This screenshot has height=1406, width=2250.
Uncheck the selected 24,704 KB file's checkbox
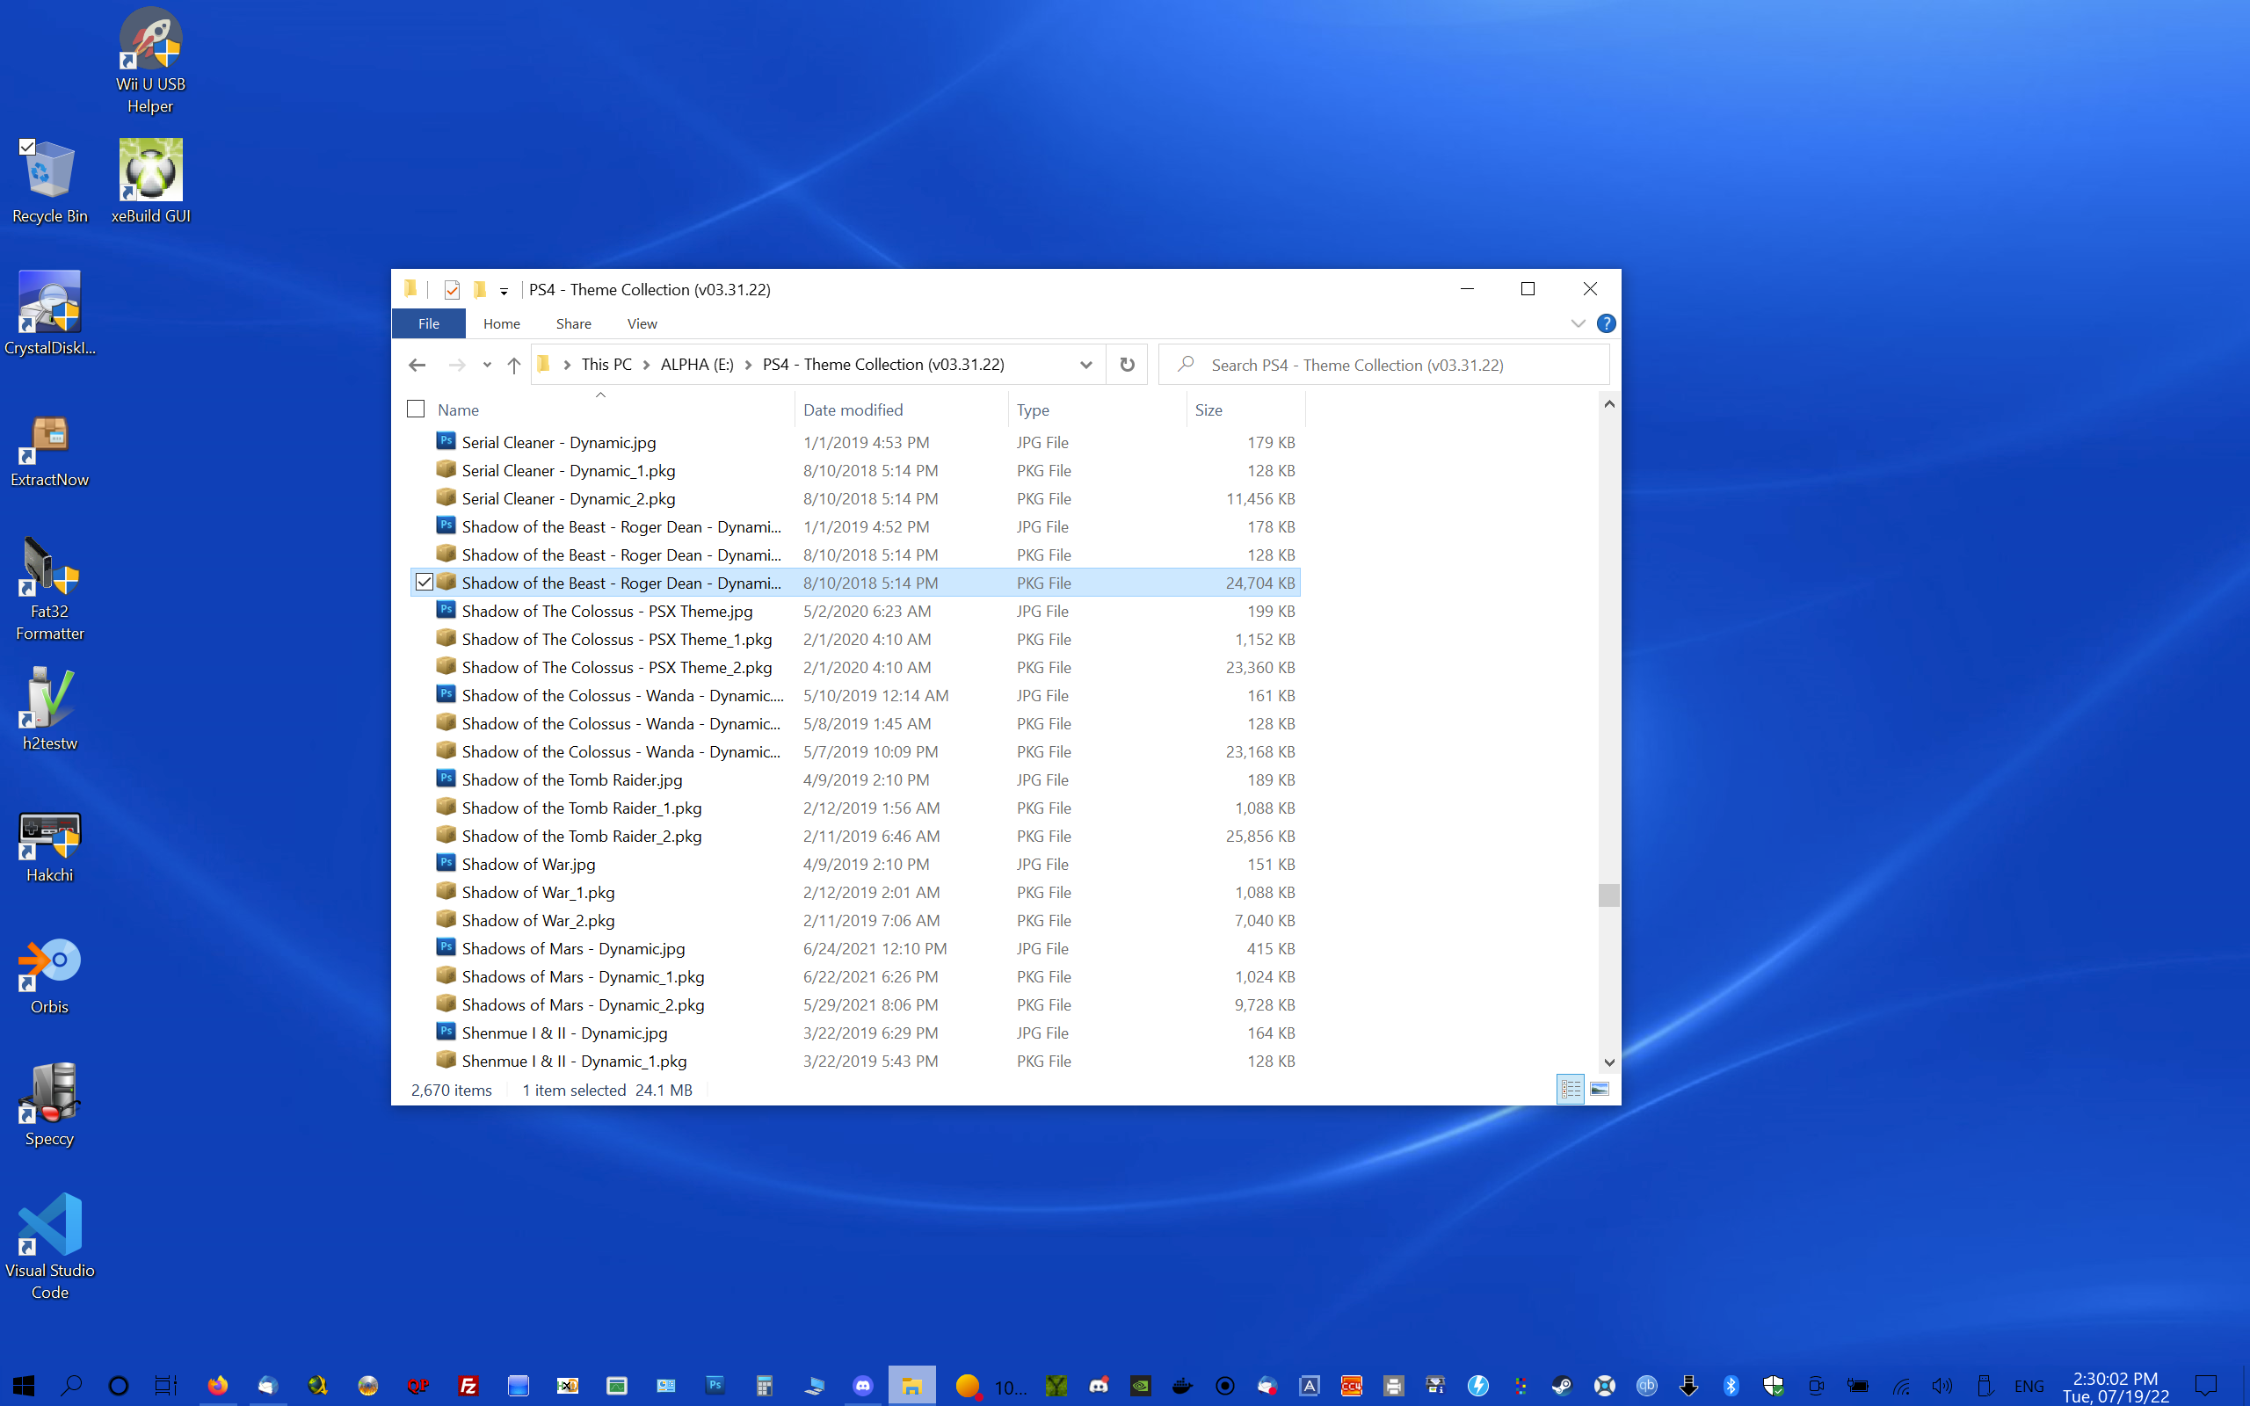(x=424, y=582)
